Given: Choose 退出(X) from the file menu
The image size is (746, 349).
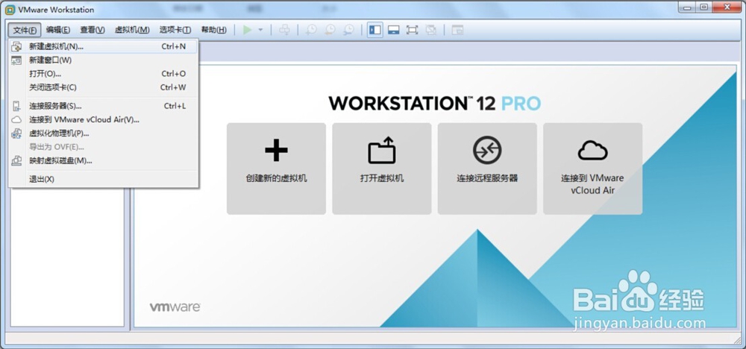Looking at the screenshot, I should click(103, 179).
